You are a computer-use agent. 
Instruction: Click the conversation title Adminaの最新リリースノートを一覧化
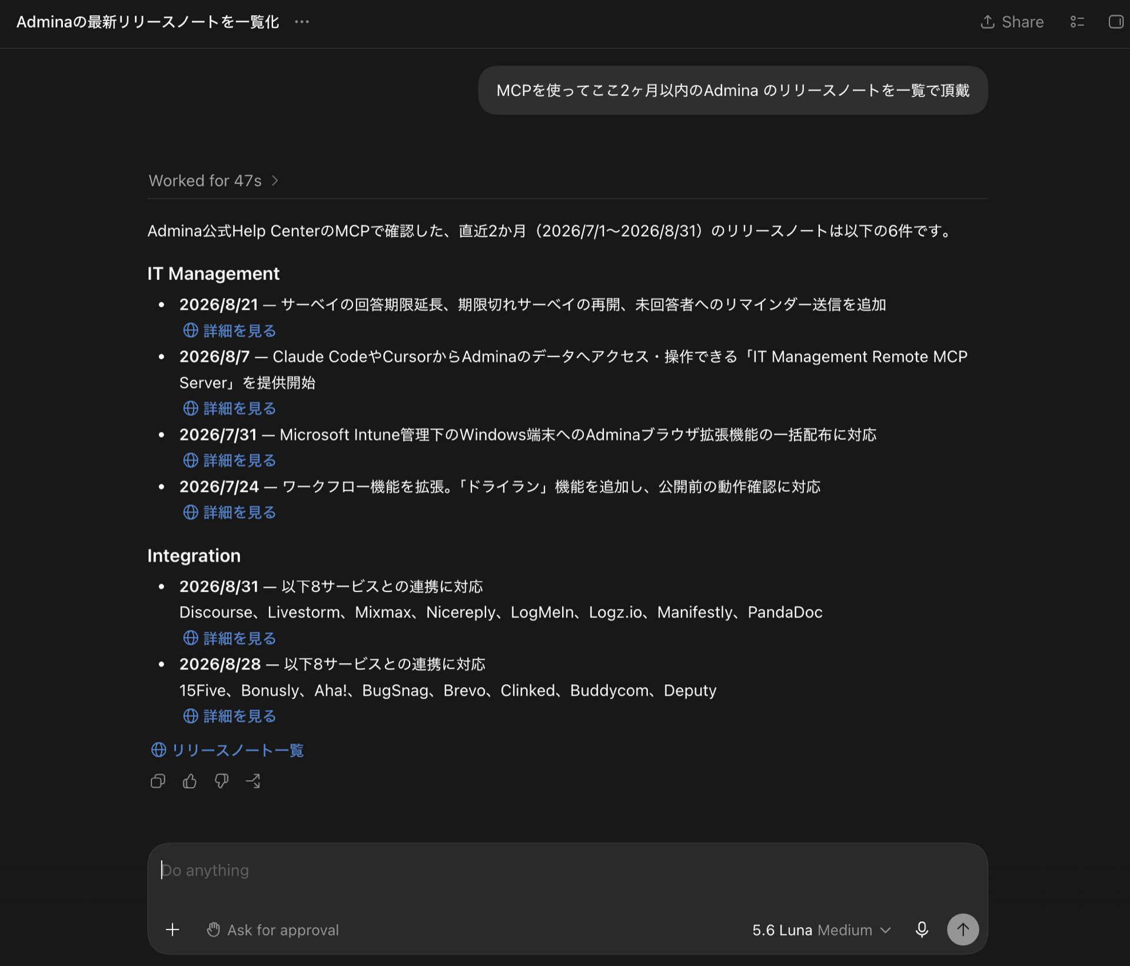pyautogui.click(x=148, y=22)
